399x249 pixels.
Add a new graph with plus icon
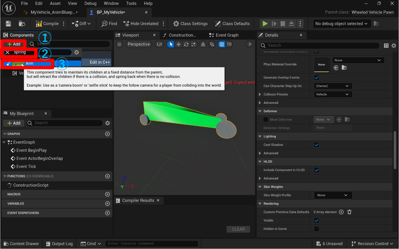[108, 134]
